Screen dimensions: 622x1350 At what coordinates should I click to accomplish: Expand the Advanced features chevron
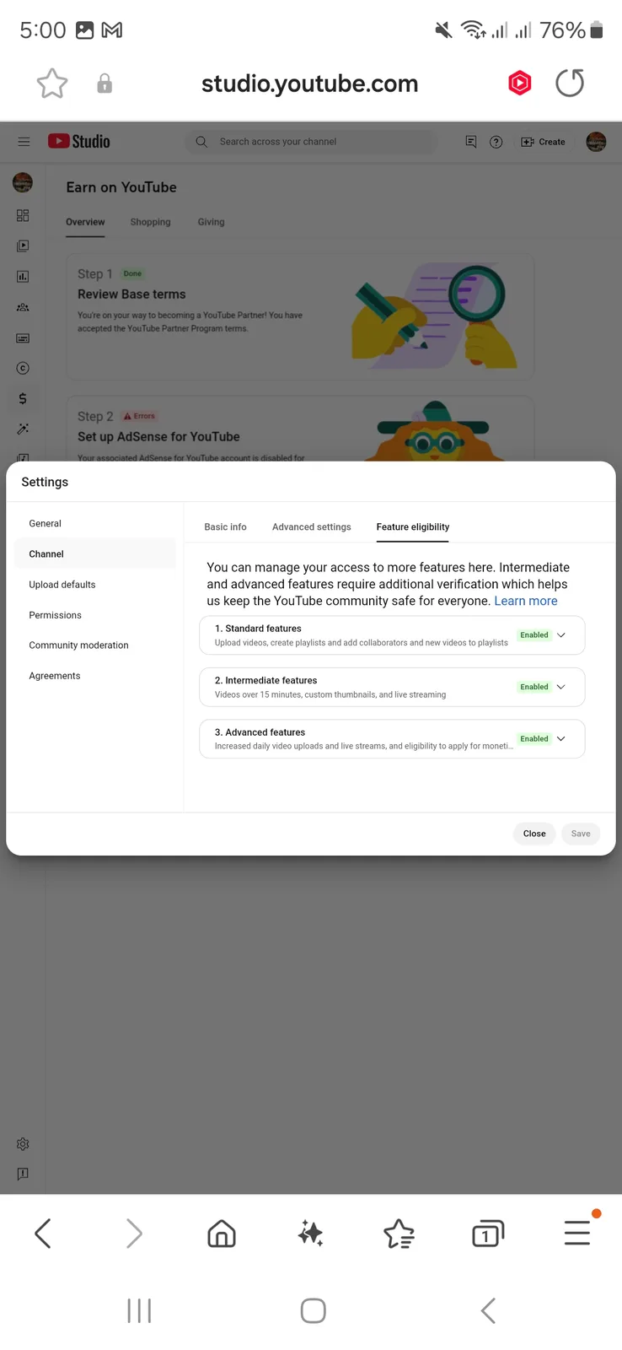click(561, 738)
